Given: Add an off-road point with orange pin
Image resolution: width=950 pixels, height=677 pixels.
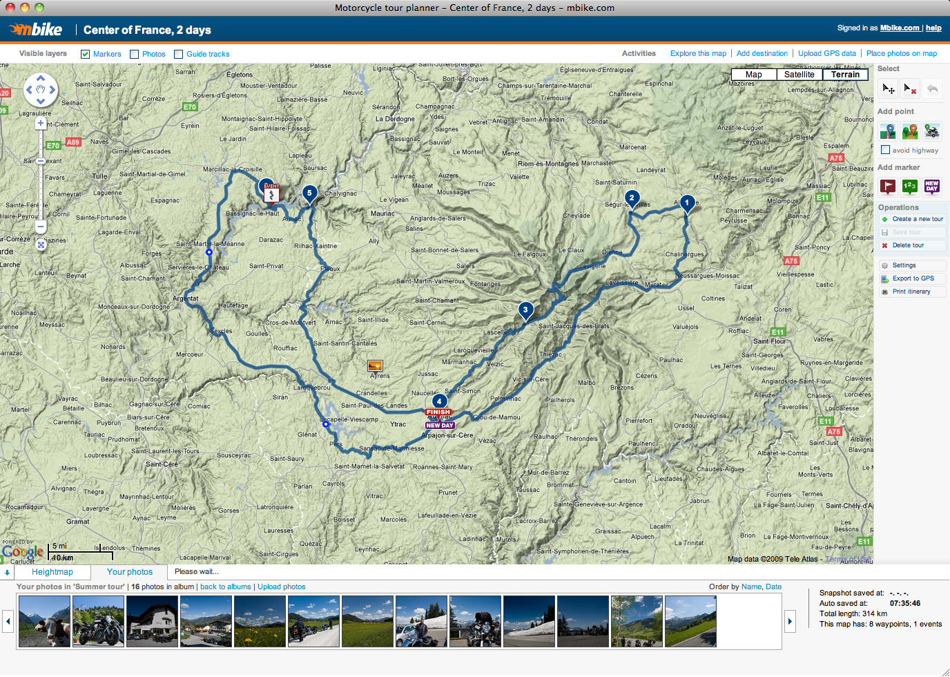Looking at the screenshot, I should [910, 131].
